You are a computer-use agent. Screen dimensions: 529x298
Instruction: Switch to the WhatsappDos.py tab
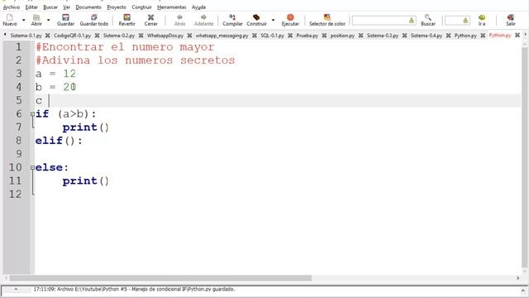pyautogui.click(x=165, y=36)
